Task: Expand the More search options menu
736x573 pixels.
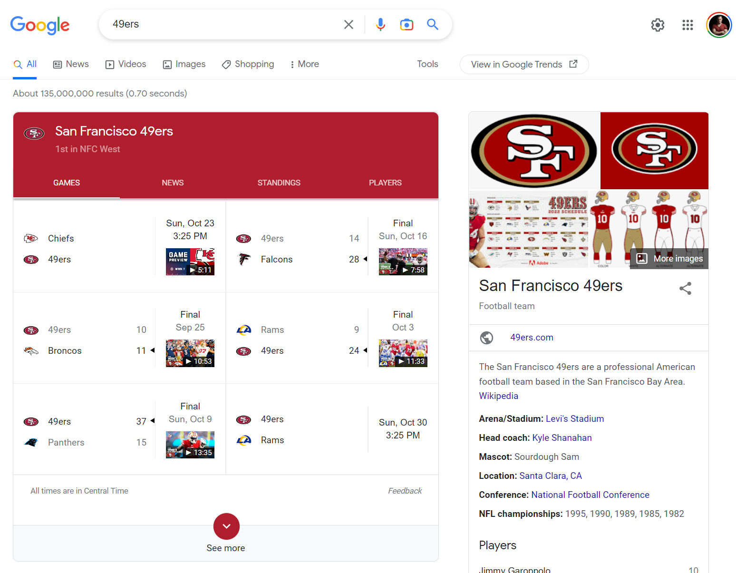Action: point(304,64)
